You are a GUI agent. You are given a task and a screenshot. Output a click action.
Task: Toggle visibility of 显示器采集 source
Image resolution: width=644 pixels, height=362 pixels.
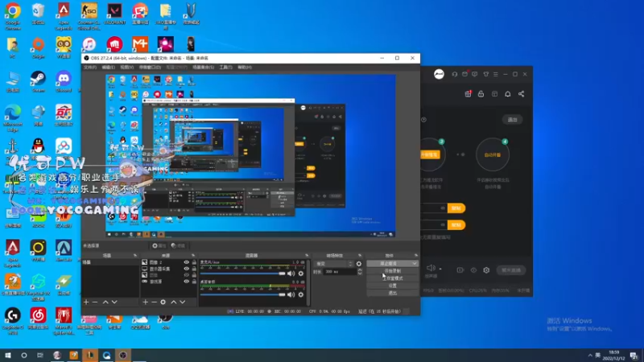point(187,269)
